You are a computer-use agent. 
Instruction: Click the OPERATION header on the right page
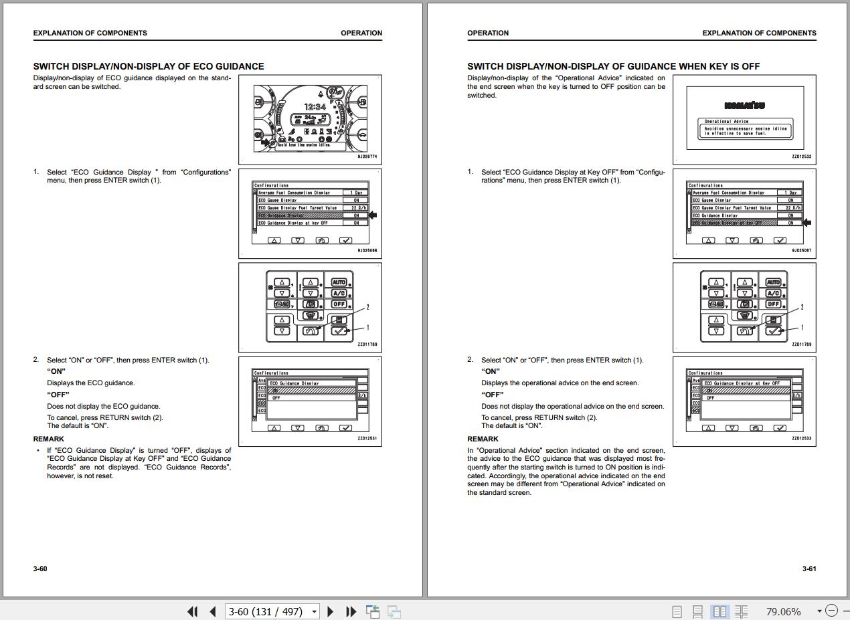click(488, 33)
